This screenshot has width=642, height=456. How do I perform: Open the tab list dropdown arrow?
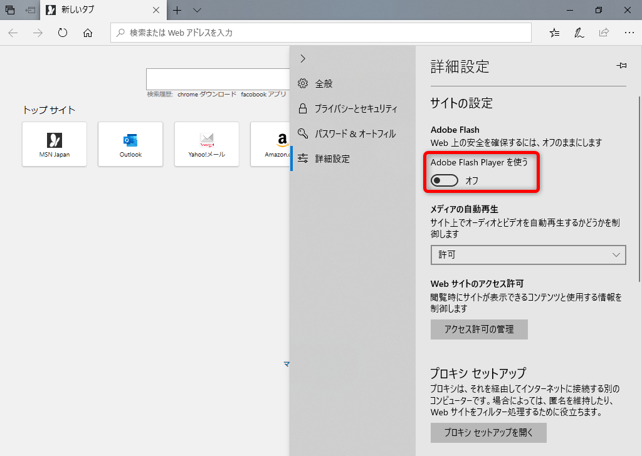pos(197,11)
